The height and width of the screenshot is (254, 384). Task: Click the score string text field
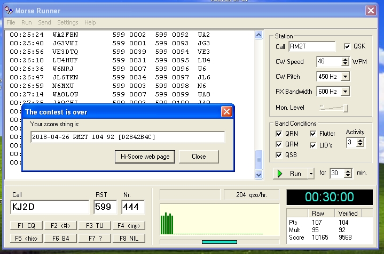point(128,137)
